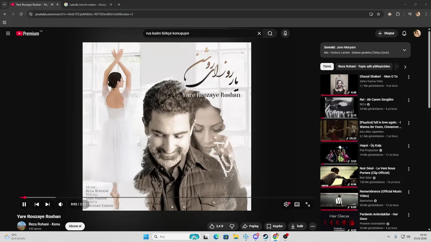Clear the search query with X
Image resolution: width=431 pixels, height=242 pixels.
point(259,34)
